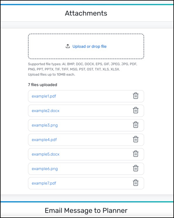Open the example2.docx attachment
174x218 pixels.
[46, 111]
